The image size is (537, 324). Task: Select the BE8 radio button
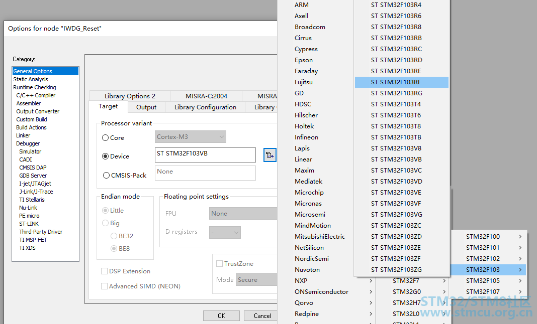[114, 248]
